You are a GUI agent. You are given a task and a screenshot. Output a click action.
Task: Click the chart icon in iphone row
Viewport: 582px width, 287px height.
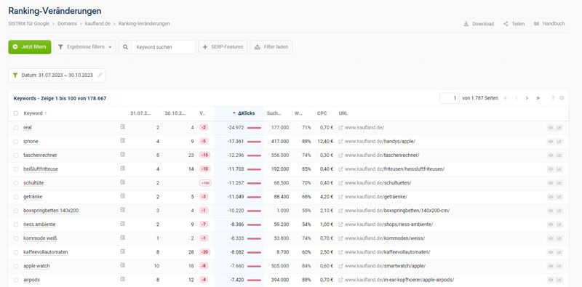(x=559, y=141)
